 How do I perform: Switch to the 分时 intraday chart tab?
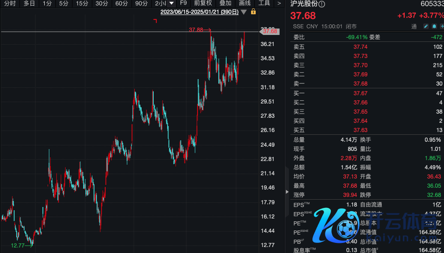10,3
